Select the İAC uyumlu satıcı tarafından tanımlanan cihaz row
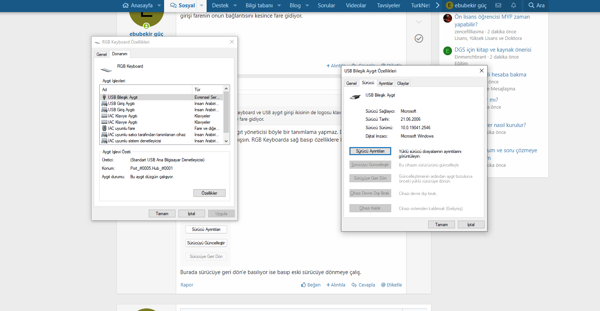The width and height of the screenshot is (600, 311). tap(162, 135)
